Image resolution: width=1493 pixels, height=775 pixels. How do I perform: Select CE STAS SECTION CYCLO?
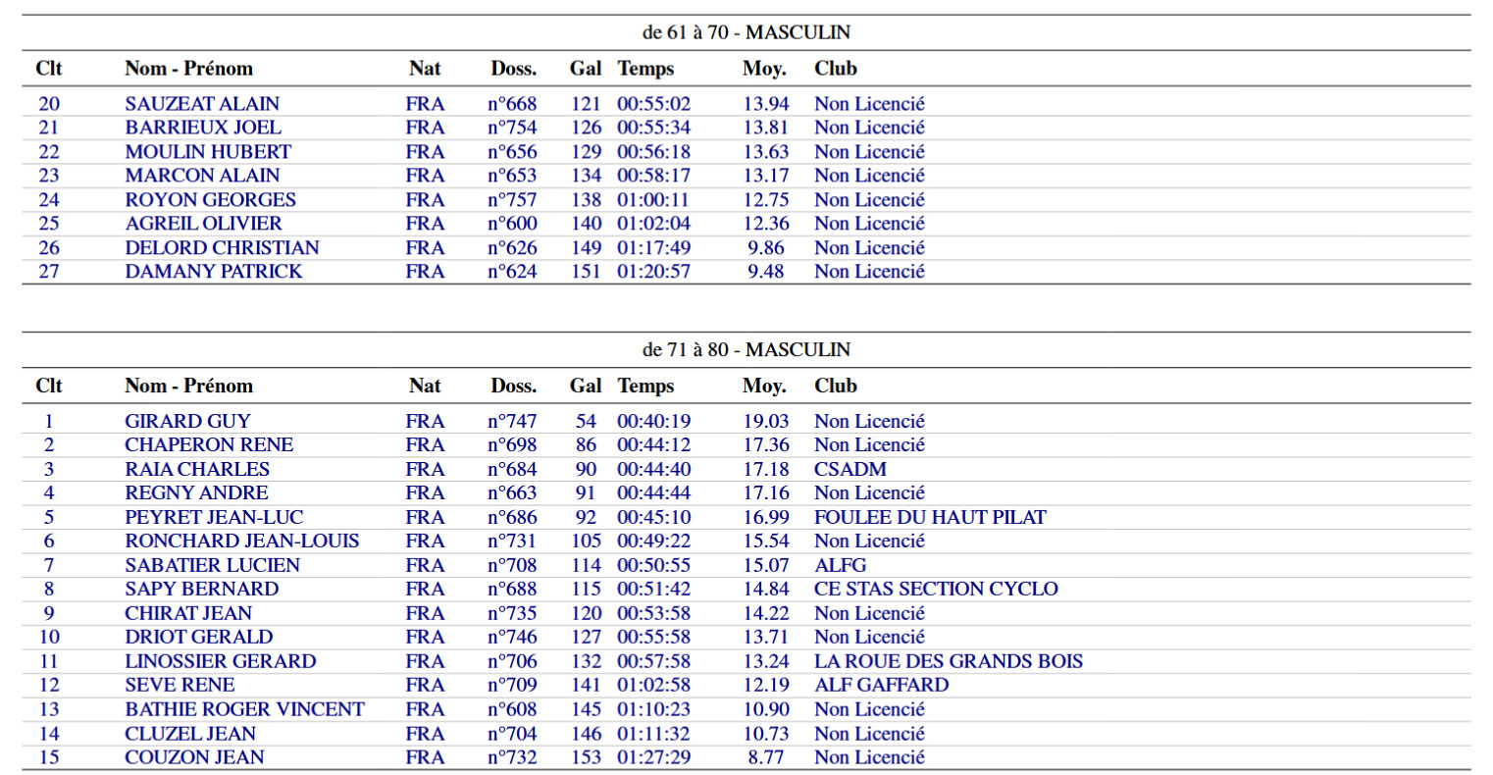coord(936,590)
